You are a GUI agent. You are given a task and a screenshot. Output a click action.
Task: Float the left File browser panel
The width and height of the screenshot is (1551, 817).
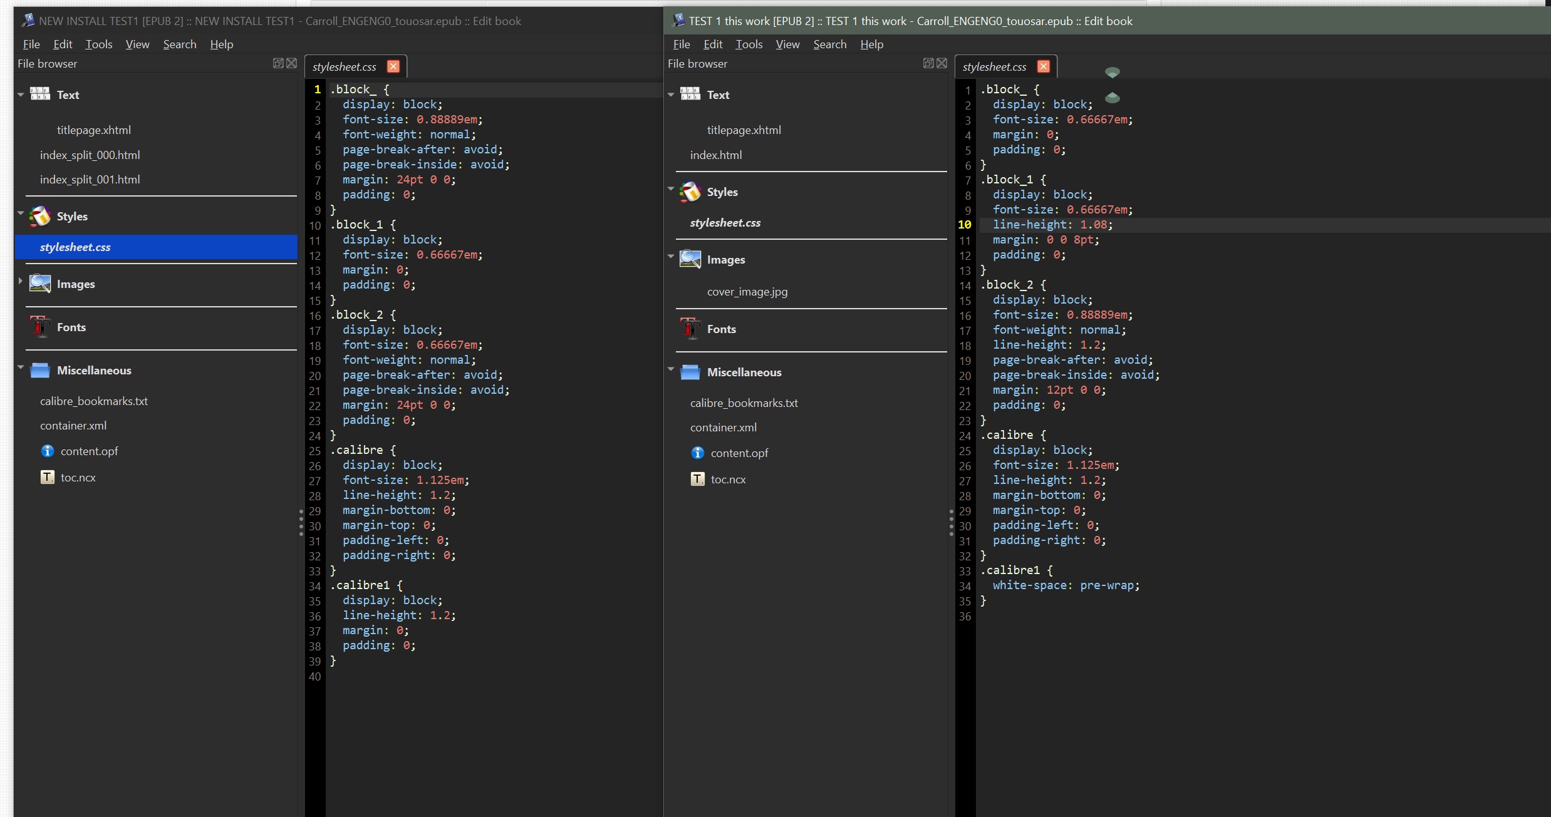click(278, 63)
